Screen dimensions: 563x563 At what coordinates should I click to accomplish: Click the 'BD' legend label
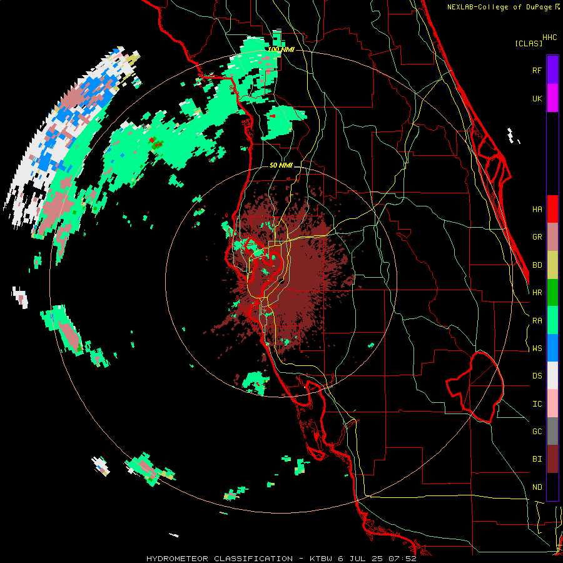[x=537, y=265]
